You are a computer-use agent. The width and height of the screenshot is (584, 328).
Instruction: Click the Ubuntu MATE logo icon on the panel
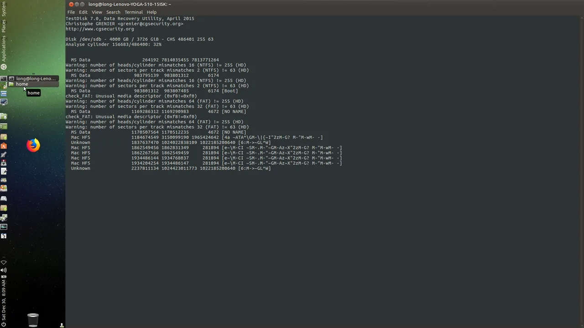4,67
